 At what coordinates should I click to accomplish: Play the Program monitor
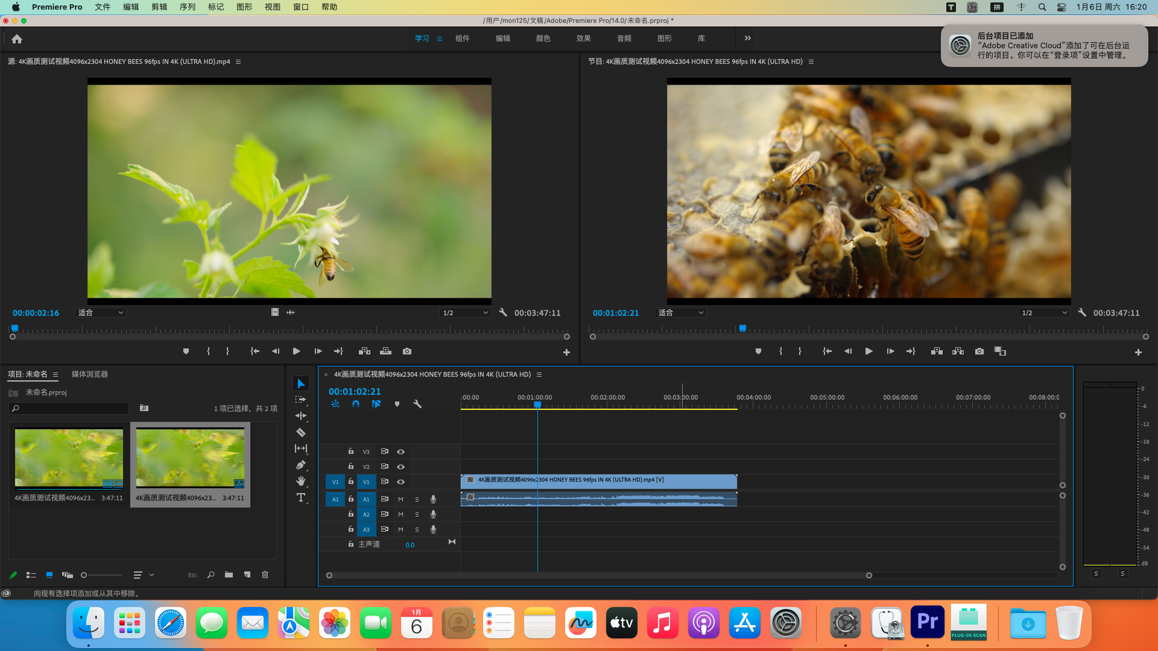868,351
